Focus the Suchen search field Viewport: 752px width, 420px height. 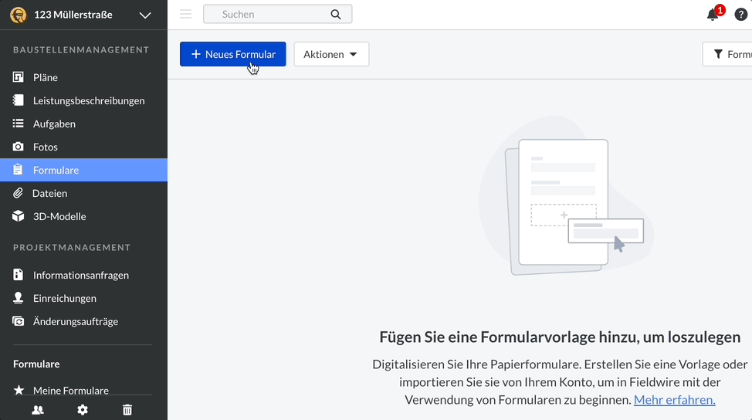[x=277, y=14]
